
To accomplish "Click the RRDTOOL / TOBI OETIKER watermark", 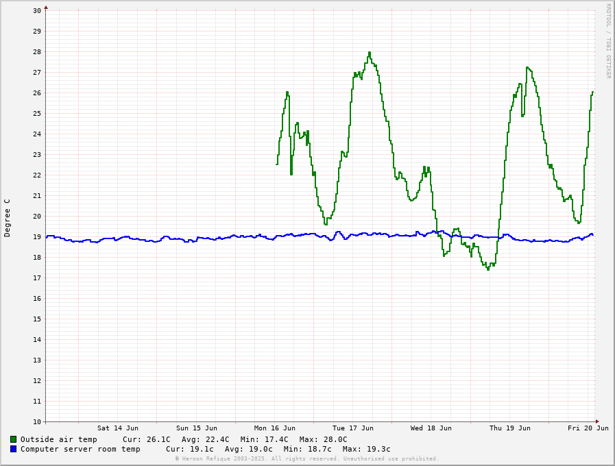I will click(x=607, y=41).
